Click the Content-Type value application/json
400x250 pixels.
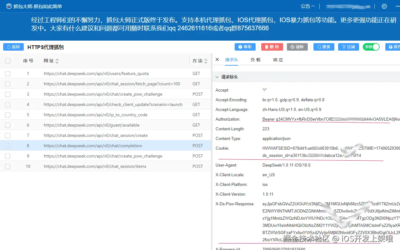click(x=277, y=139)
